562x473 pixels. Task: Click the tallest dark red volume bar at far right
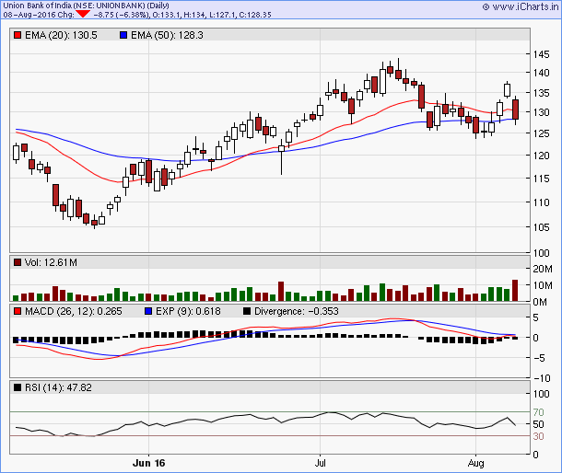[x=515, y=290]
